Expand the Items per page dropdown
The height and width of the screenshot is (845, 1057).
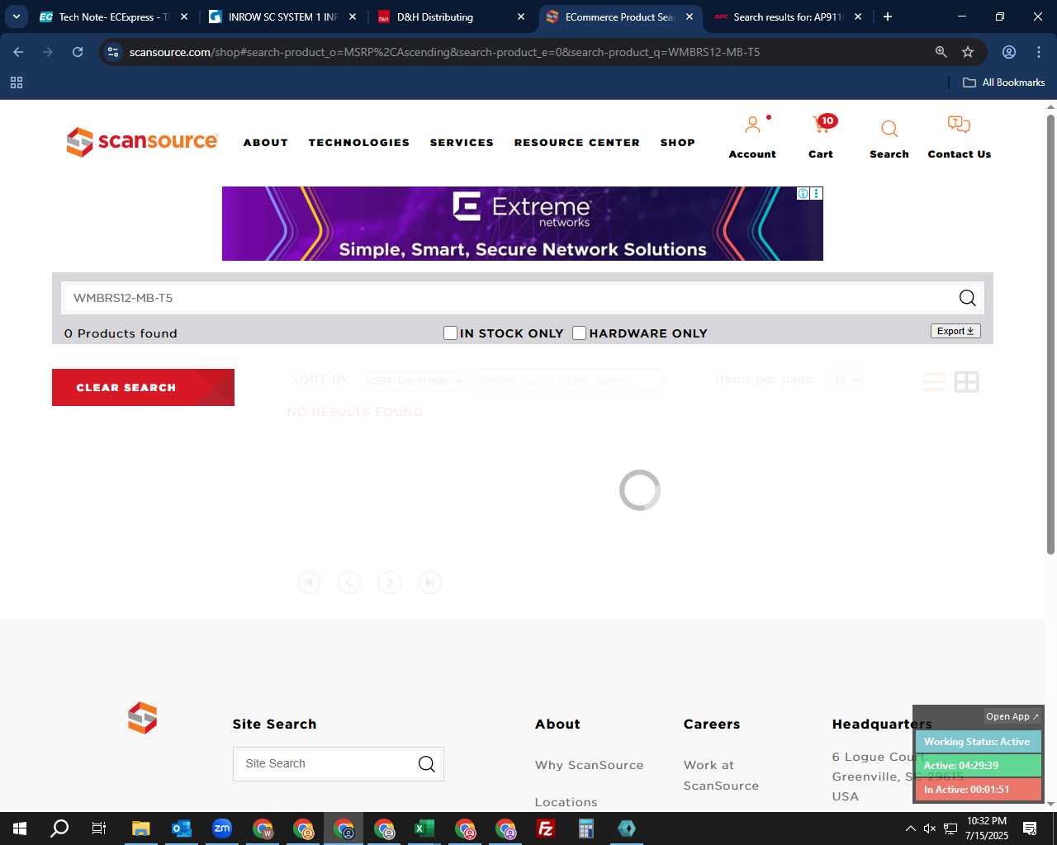(844, 380)
